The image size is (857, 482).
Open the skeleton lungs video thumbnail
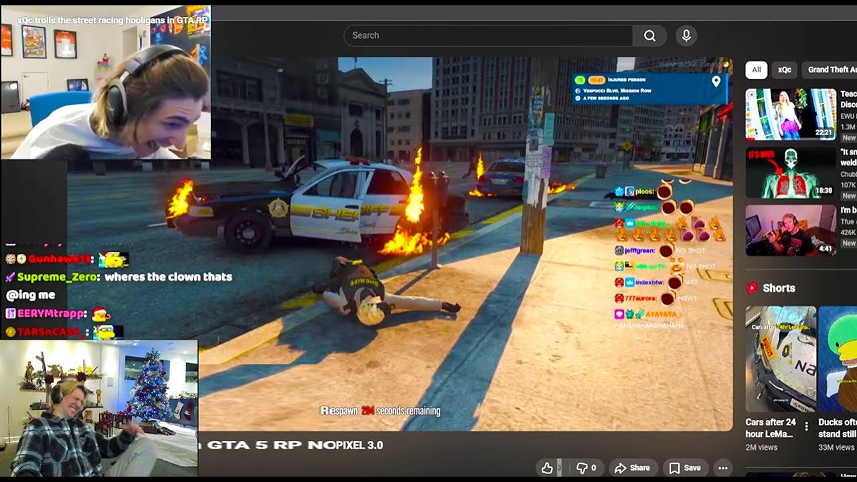[791, 173]
